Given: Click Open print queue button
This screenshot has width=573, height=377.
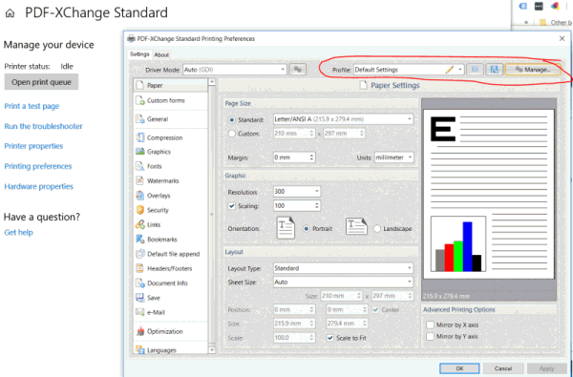Looking at the screenshot, I should click(41, 82).
